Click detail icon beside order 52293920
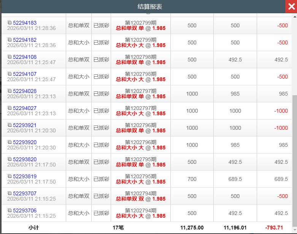This screenshot has width=297, height=234. tap(10, 142)
